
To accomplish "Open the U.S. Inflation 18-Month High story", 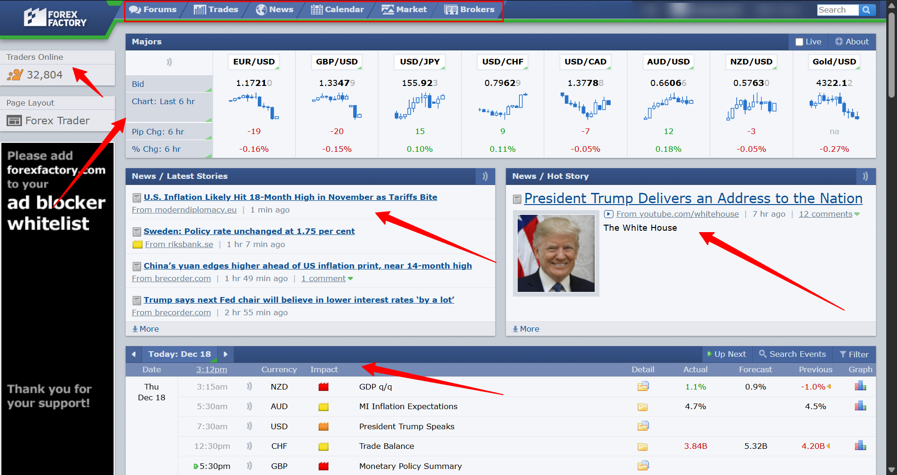I will click(x=290, y=197).
